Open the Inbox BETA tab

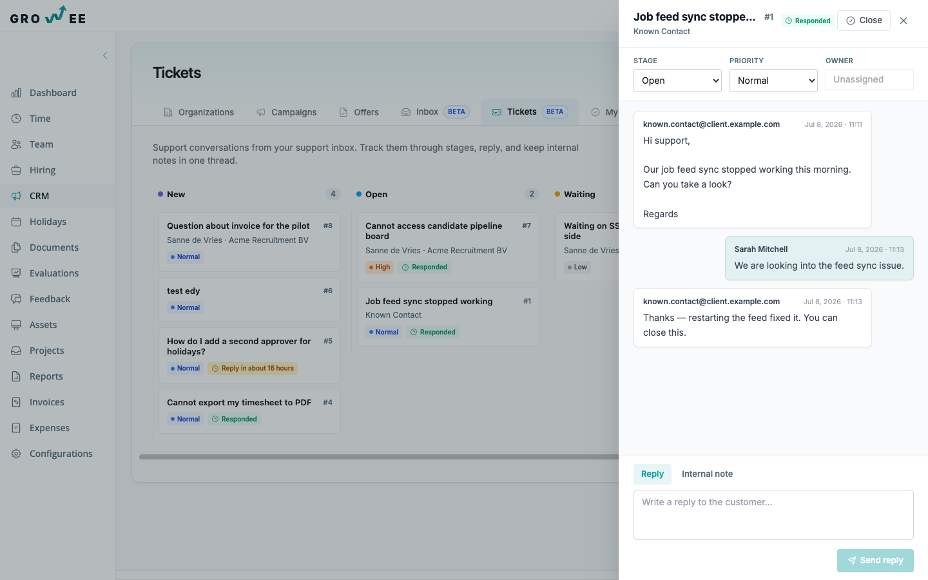(436, 112)
